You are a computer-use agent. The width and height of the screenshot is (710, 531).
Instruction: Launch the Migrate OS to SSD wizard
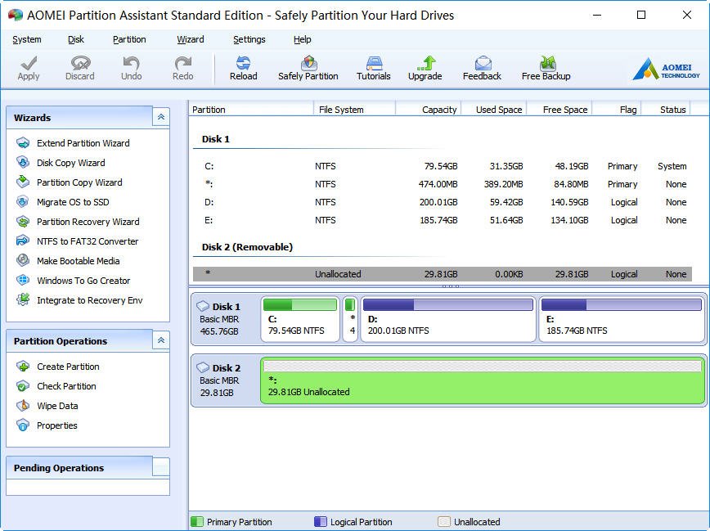click(x=72, y=202)
